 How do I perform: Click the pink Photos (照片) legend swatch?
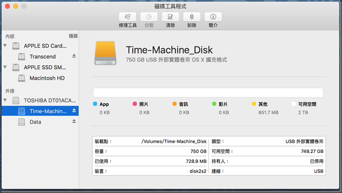click(x=135, y=104)
